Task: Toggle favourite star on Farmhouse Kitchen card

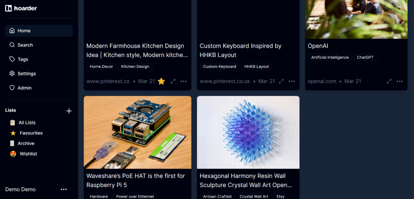Action: 161,81
